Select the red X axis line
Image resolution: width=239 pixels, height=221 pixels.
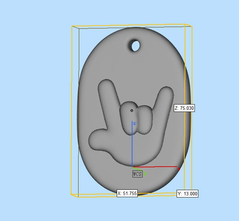(x=155, y=167)
